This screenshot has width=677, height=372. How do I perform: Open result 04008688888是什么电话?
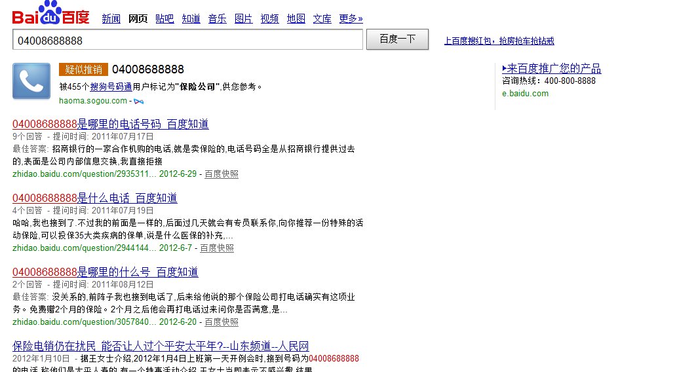coord(95,198)
